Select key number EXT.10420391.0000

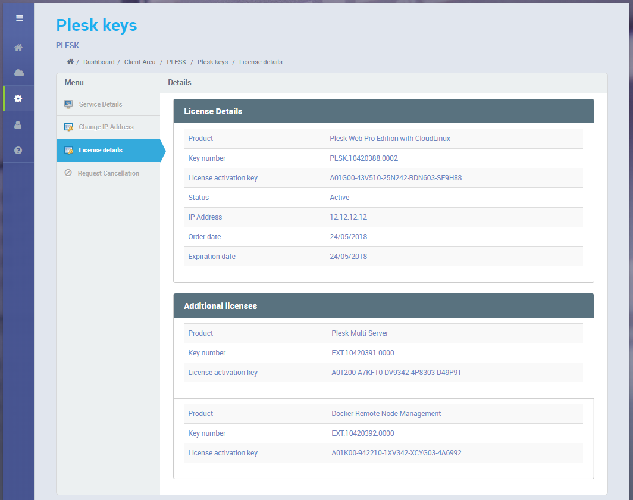(x=363, y=353)
